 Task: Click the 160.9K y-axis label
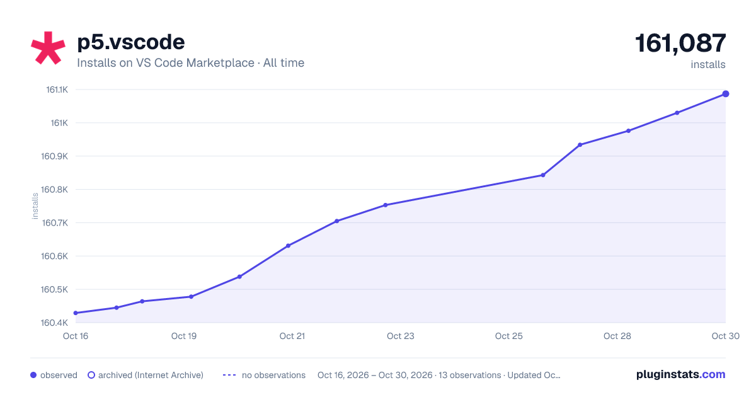pos(54,156)
